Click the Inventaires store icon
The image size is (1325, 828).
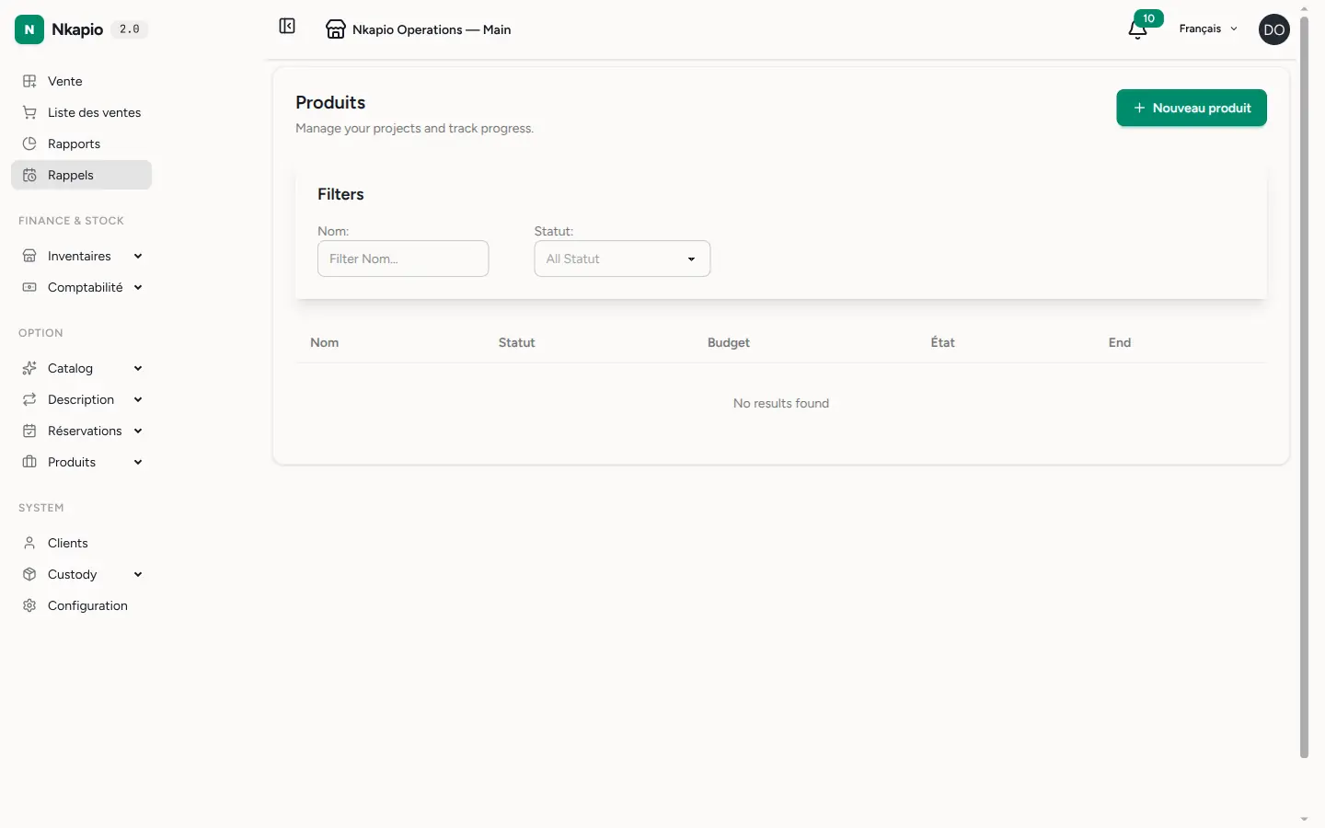(x=29, y=256)
